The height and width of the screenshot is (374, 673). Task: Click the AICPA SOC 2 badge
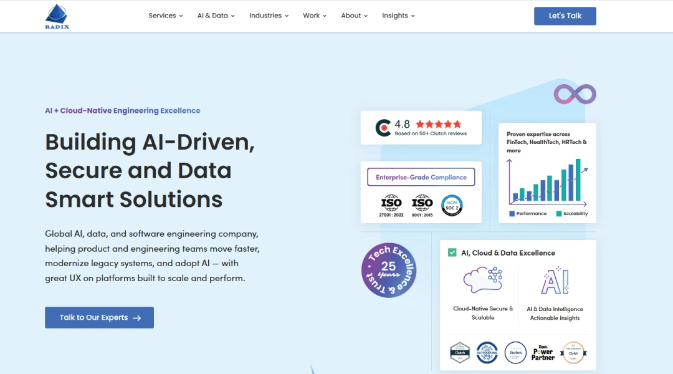pos(452,205)
